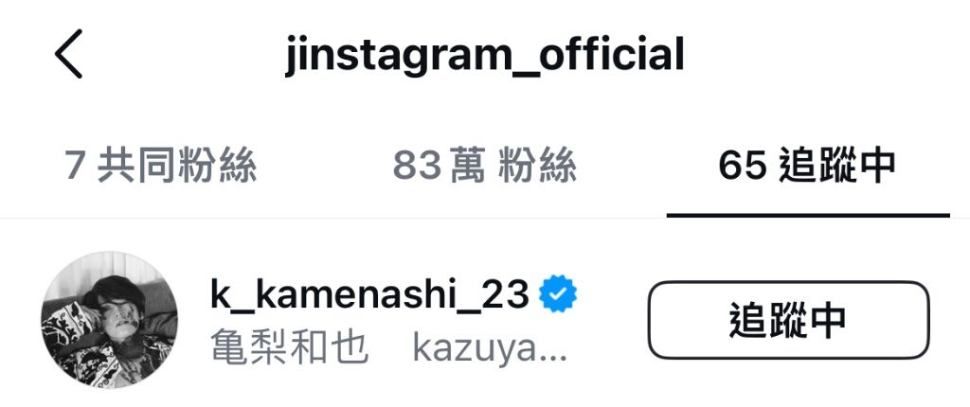Select the 65 追蹤中 tab
The height and width of the screenshot is (407, 970).
[807, 166]
